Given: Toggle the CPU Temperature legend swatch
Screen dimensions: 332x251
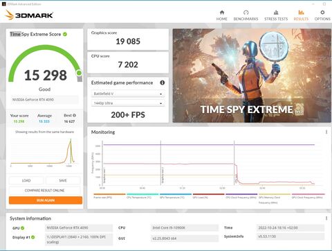Looking at the screenshot, I should [x=142, y=194].
